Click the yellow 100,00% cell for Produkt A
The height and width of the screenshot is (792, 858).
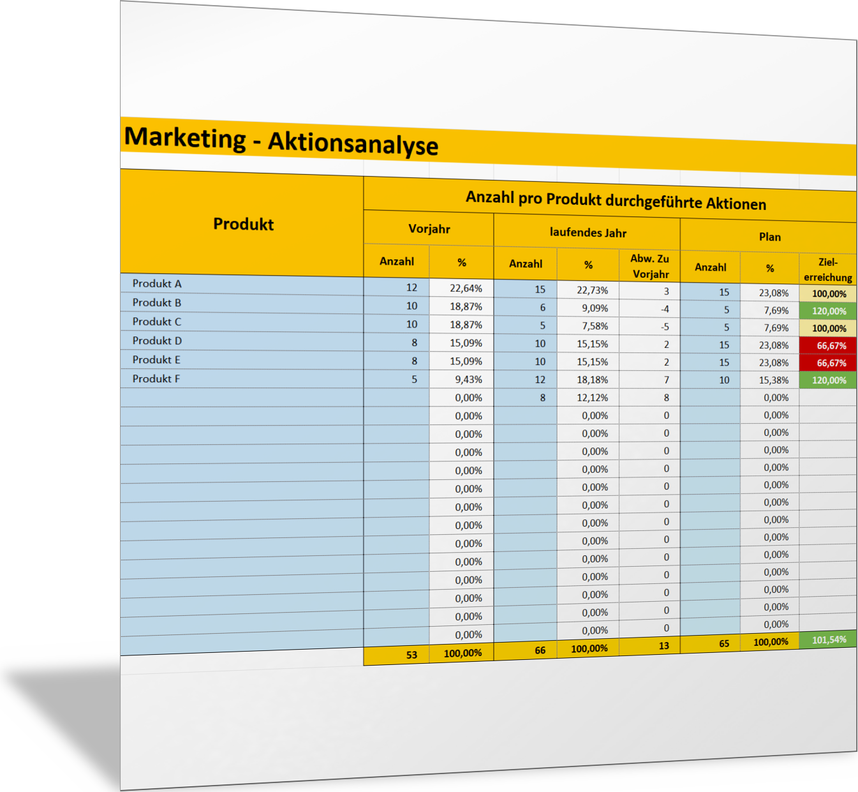click(828, 294)
